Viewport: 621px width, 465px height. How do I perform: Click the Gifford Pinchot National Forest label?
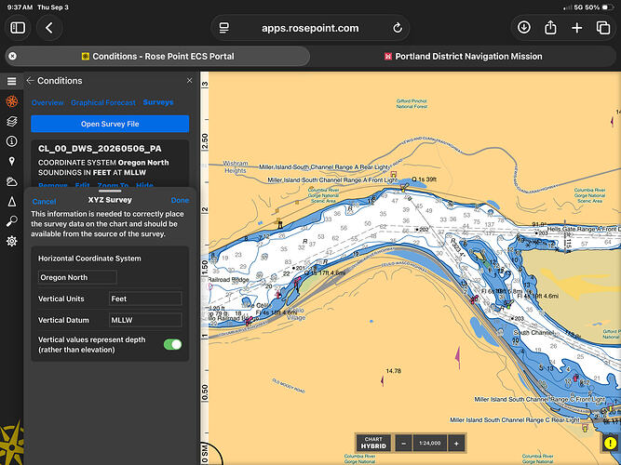point(412,103)
